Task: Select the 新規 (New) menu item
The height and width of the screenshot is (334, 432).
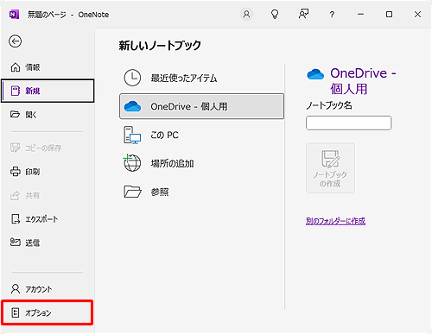Action: (x=48, y=91)
